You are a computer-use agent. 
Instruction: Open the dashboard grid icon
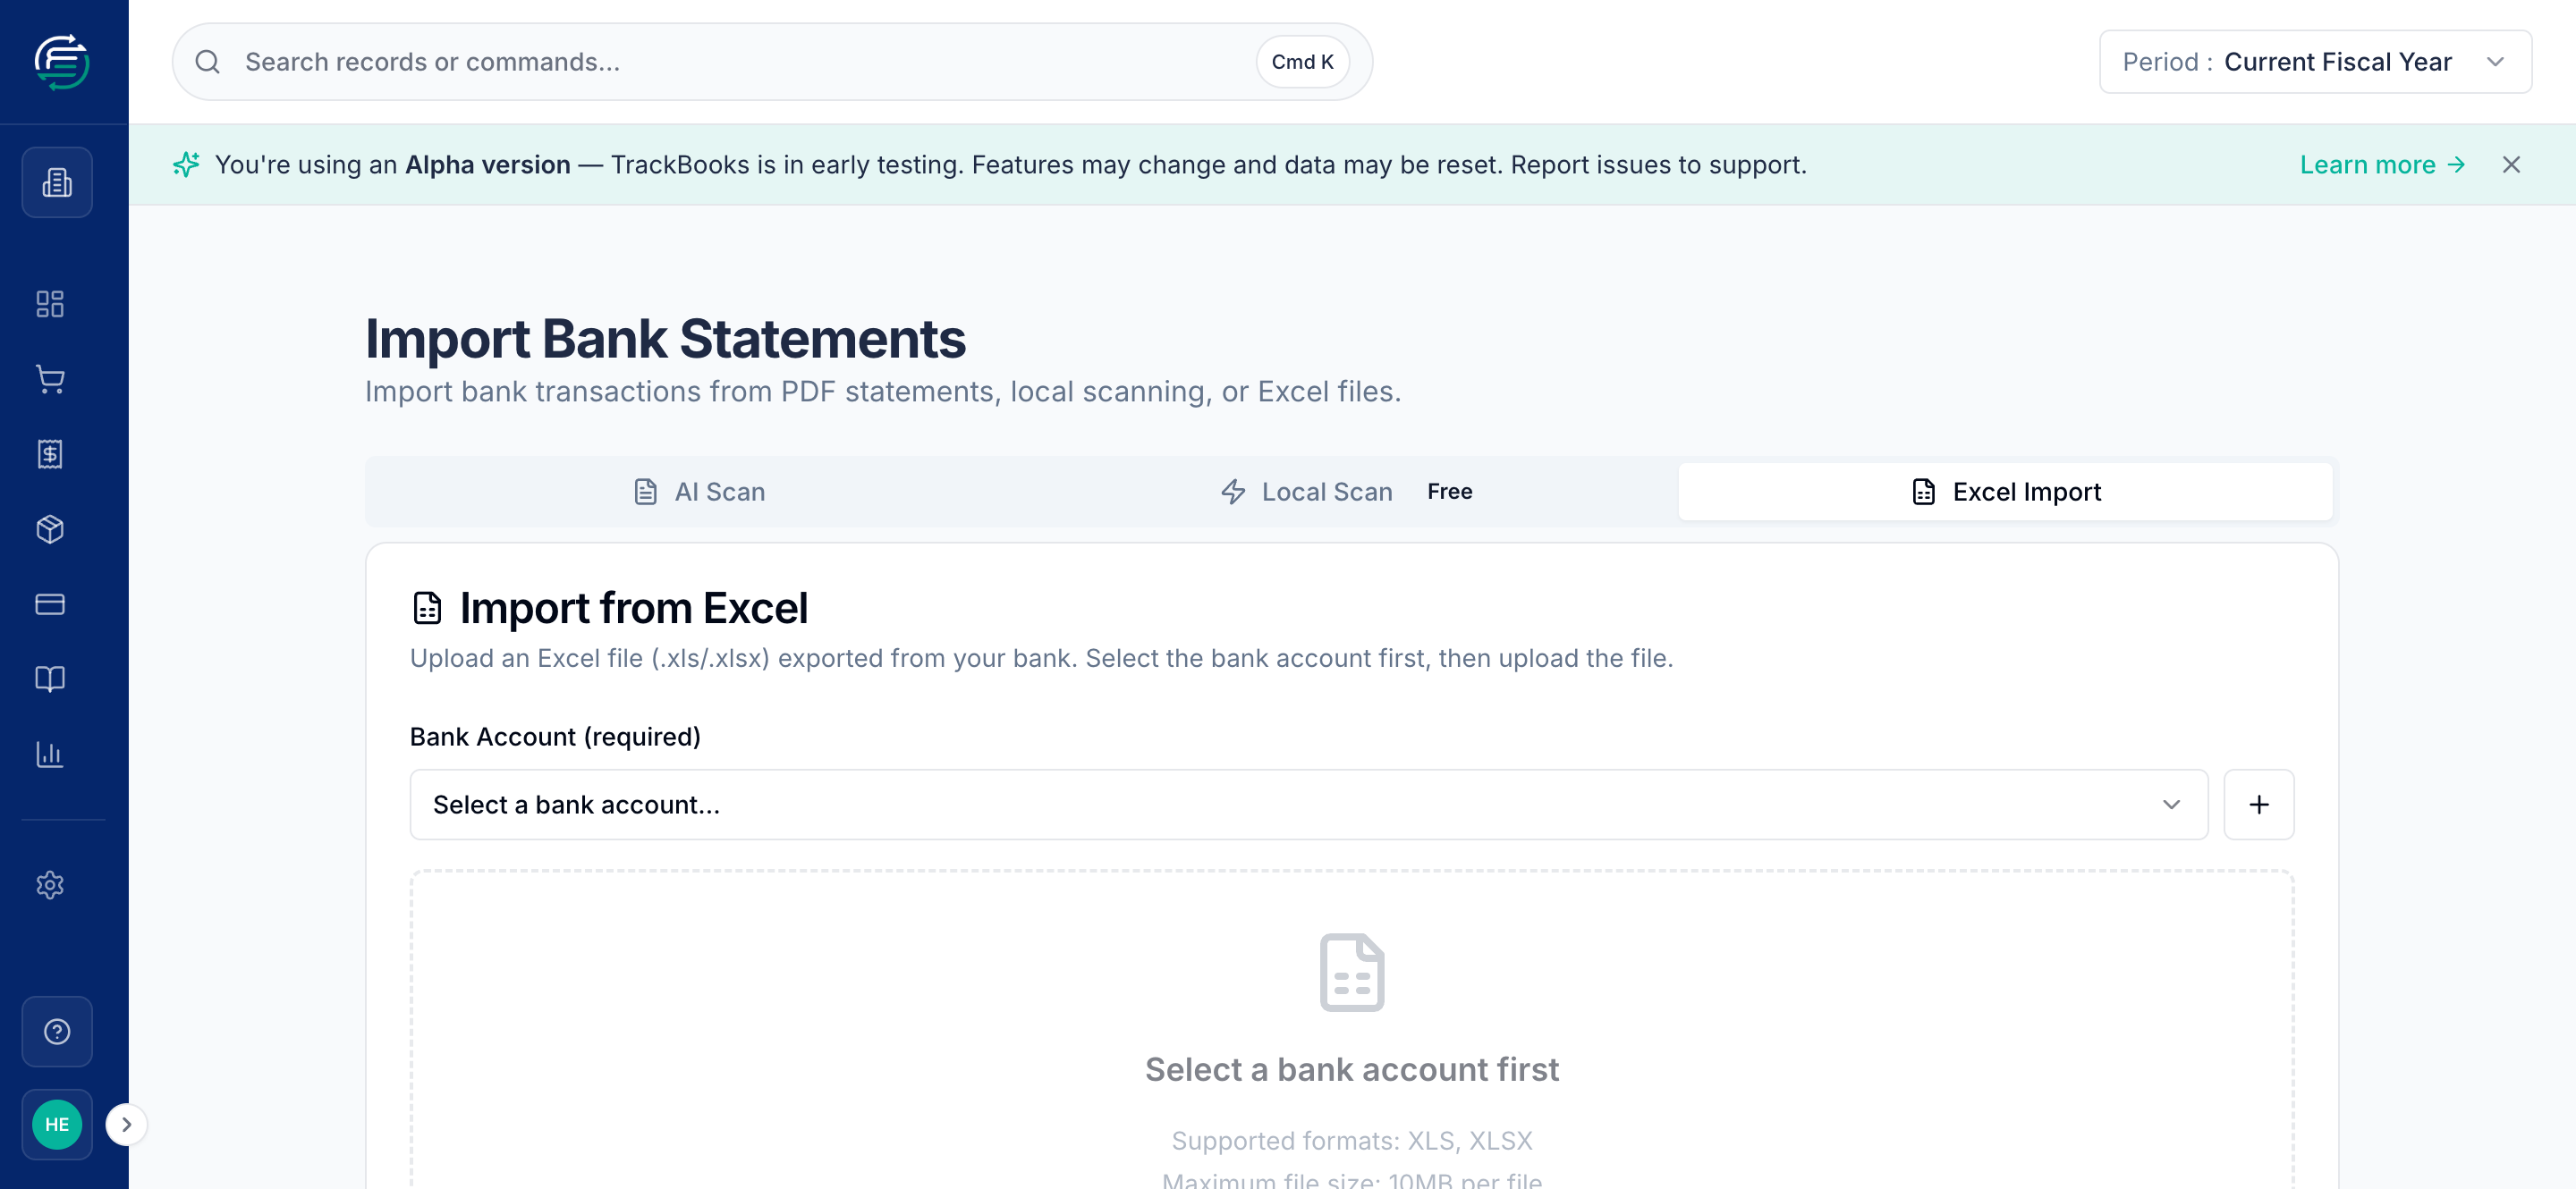50,304
